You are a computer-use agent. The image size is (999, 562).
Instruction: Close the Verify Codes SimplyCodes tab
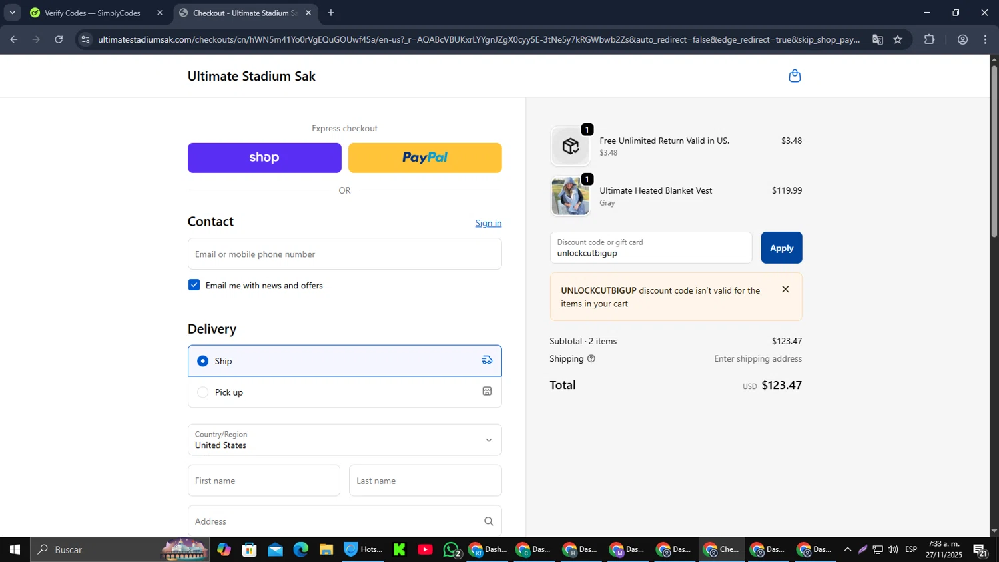(x=160, y=13)
